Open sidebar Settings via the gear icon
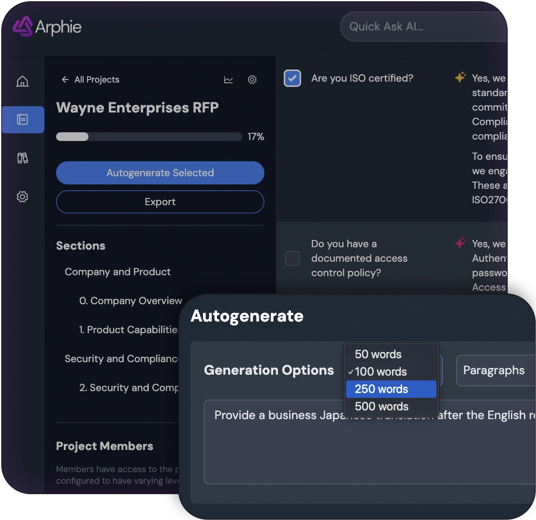536x520 pixels. coord(22,197)
